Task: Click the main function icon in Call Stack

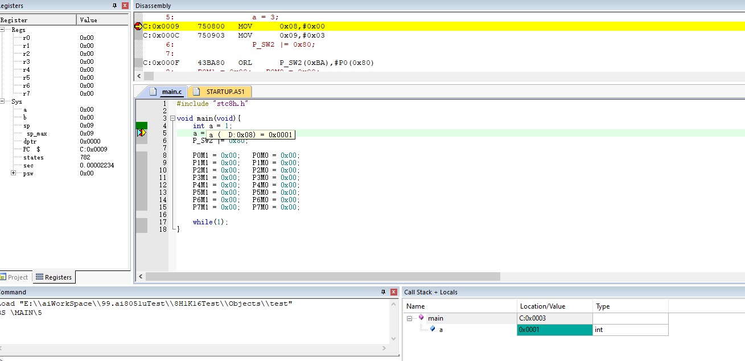Action: tap(421, 318)
